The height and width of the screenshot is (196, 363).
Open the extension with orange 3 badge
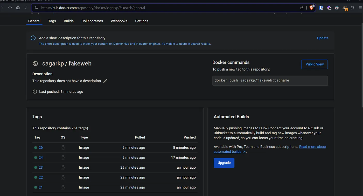pos(345,8)
